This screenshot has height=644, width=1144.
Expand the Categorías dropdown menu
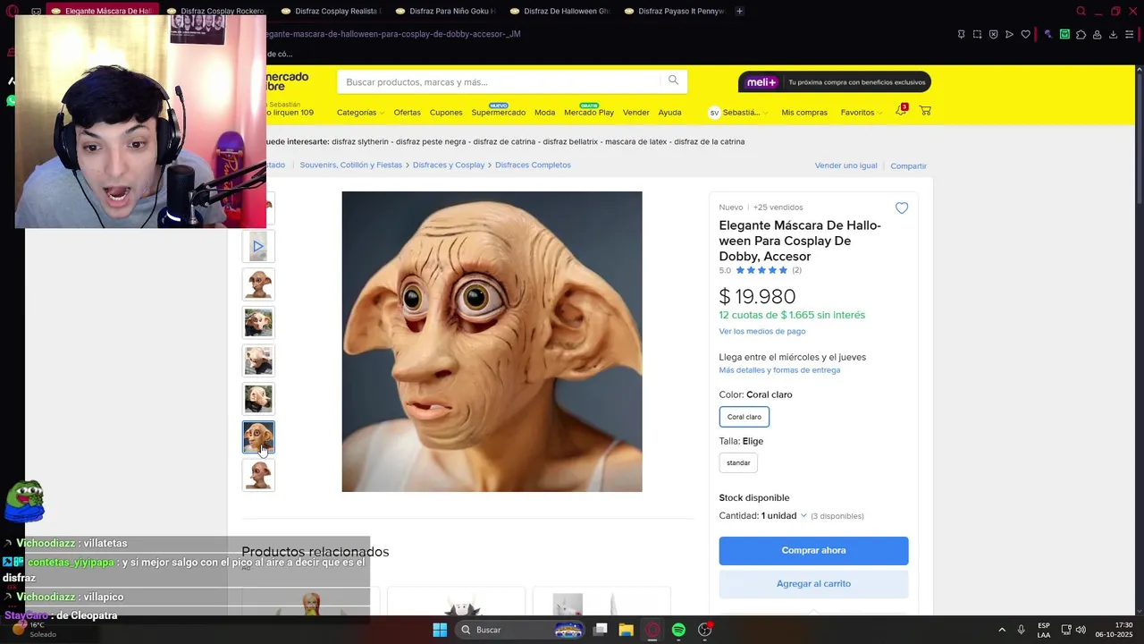(360, 113)
